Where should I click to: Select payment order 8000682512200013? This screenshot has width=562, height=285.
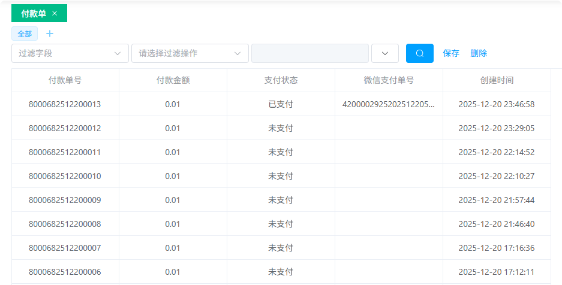point(65,104)
